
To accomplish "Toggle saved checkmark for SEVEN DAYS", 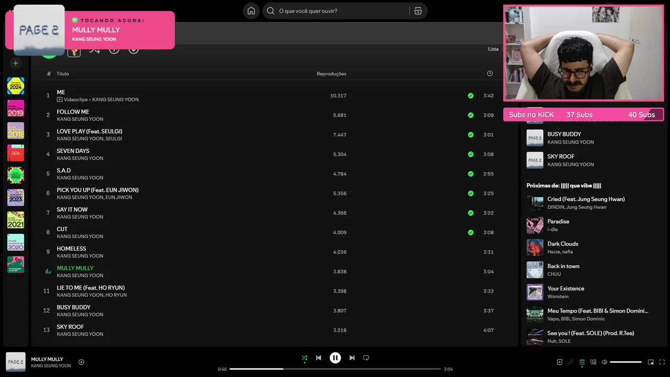I will point(471,154).
